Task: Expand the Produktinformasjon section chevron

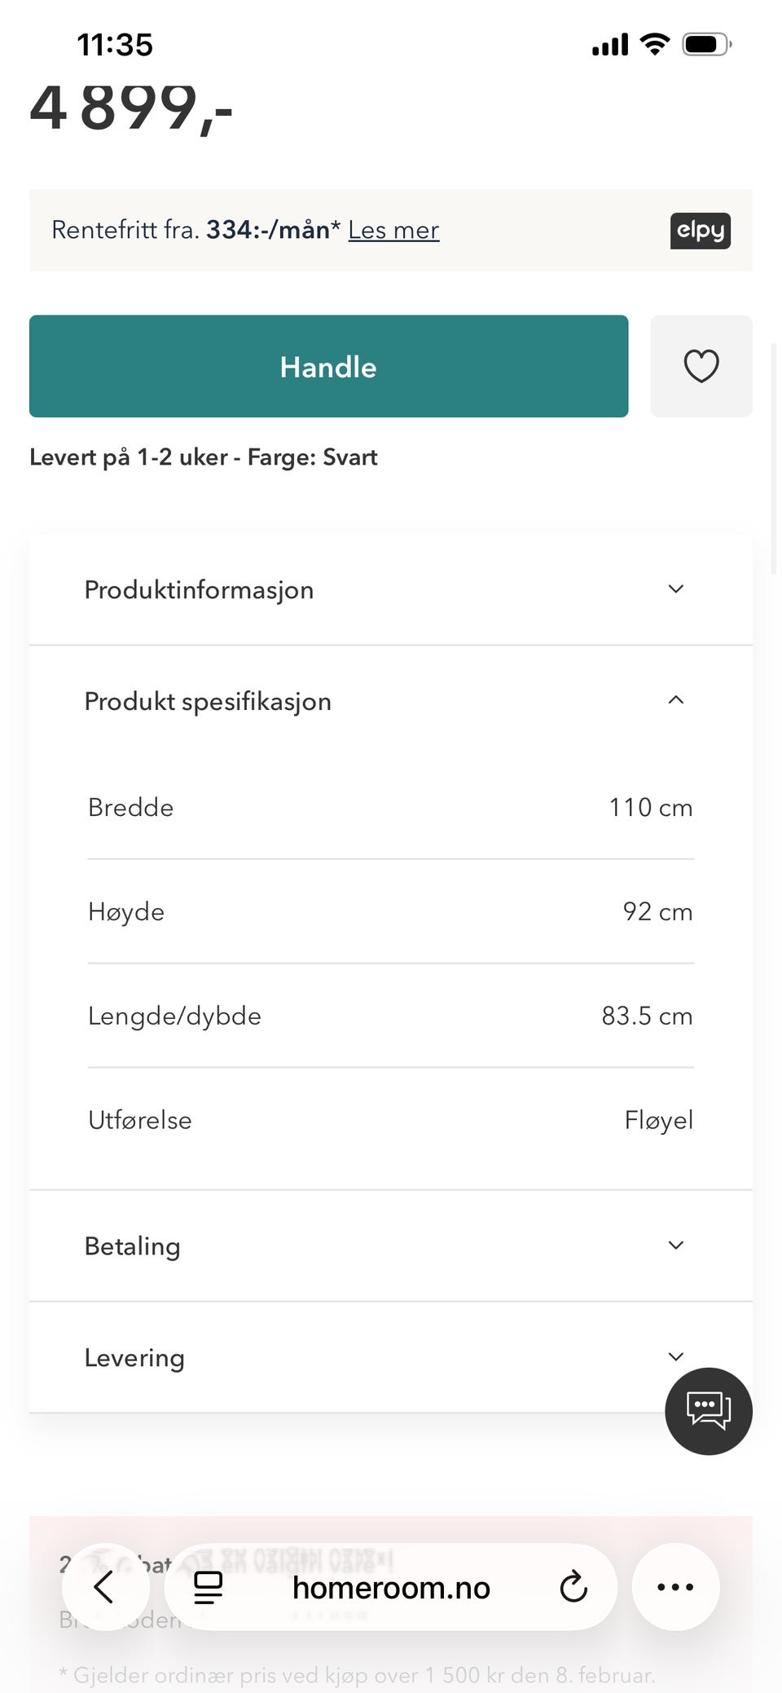Action: (675, 589)
